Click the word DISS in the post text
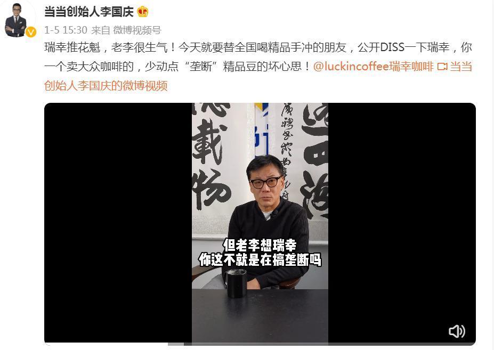This screenshot has width=494, height=350. click(x=392, y=47)
